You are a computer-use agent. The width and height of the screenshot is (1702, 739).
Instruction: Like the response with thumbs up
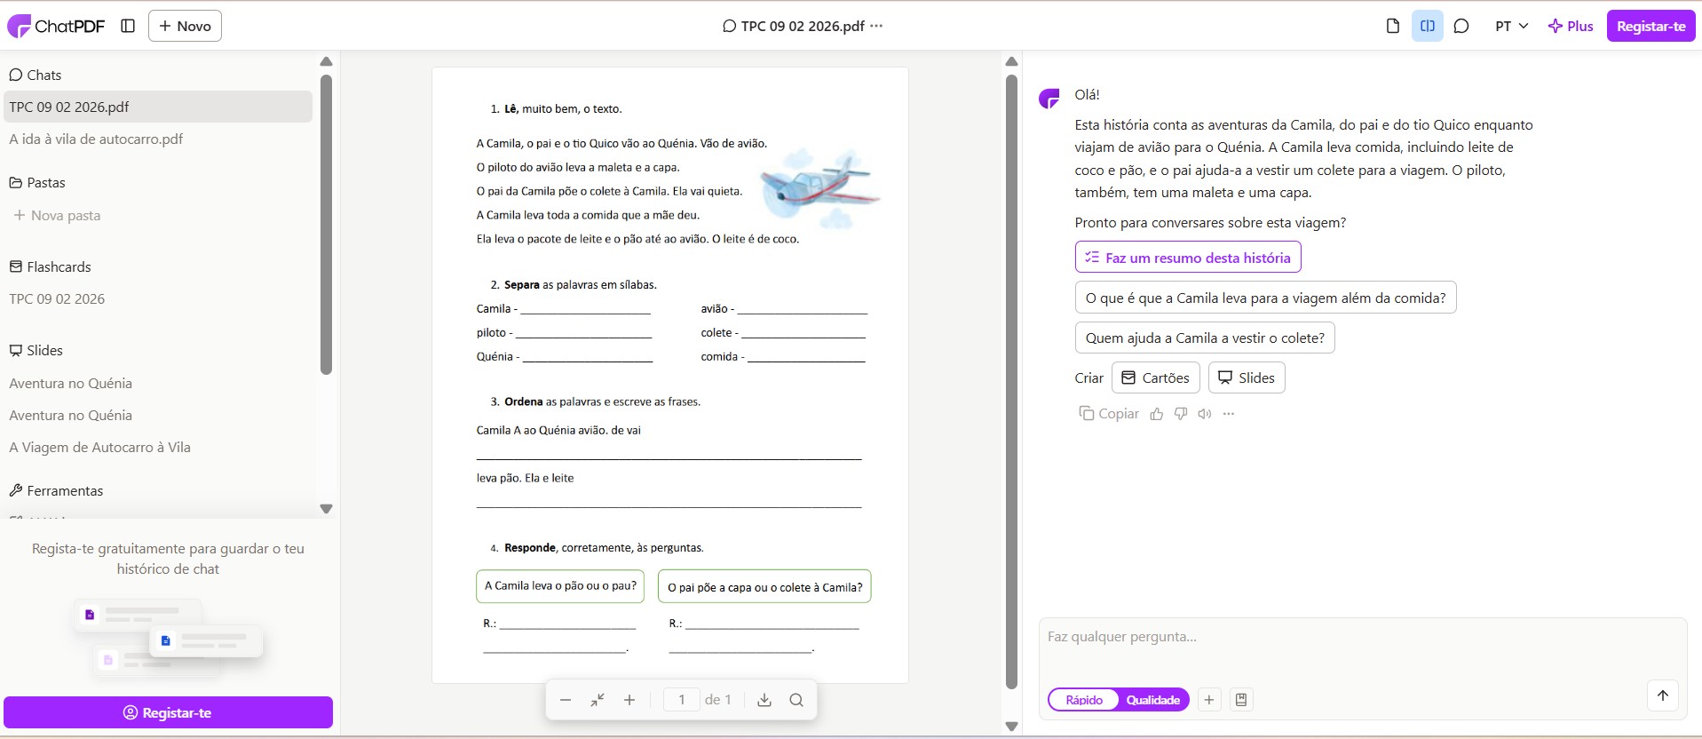coord(1157,414)
